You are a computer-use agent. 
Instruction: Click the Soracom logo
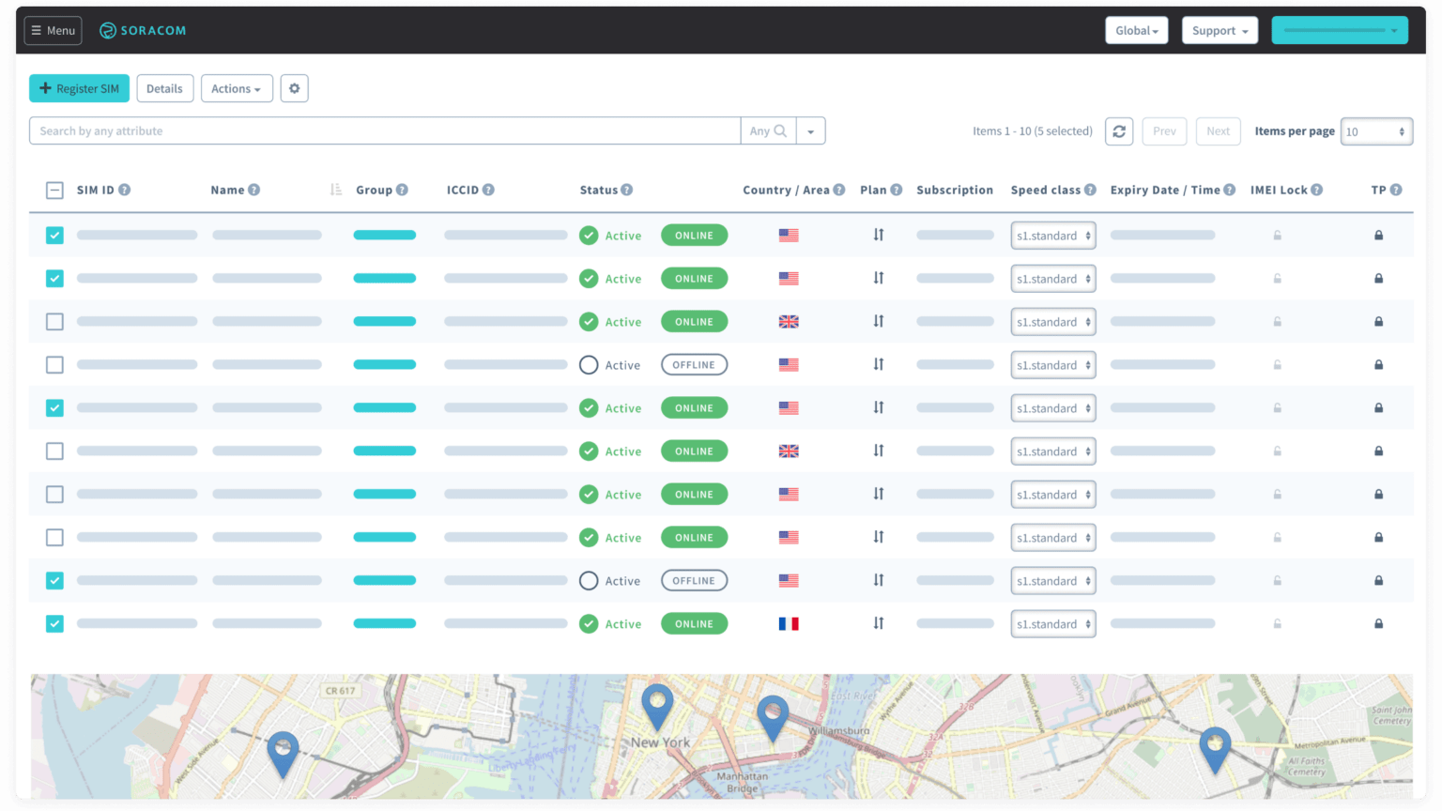(x=143, y=30)
